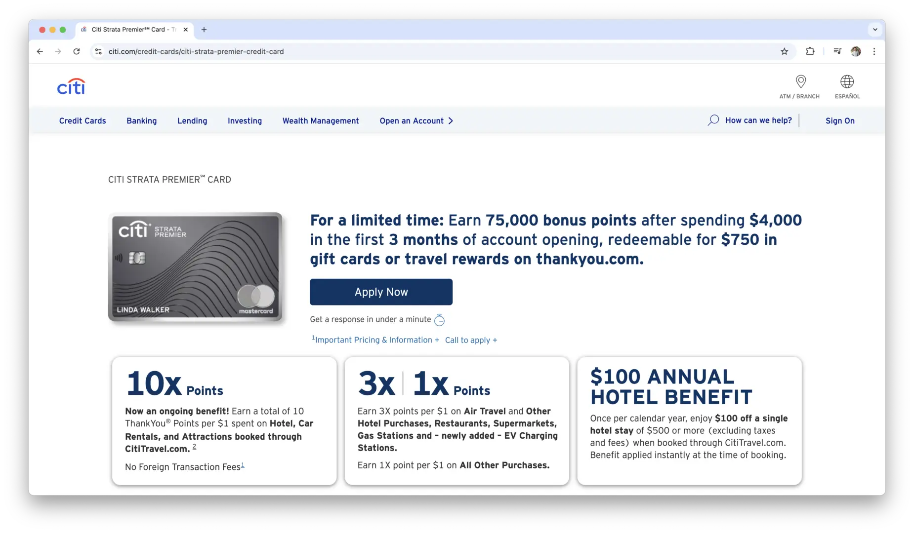The width and height of the screenshot is (914, 533).
Task: Click the Citi logo
Action: pos(71,87)
